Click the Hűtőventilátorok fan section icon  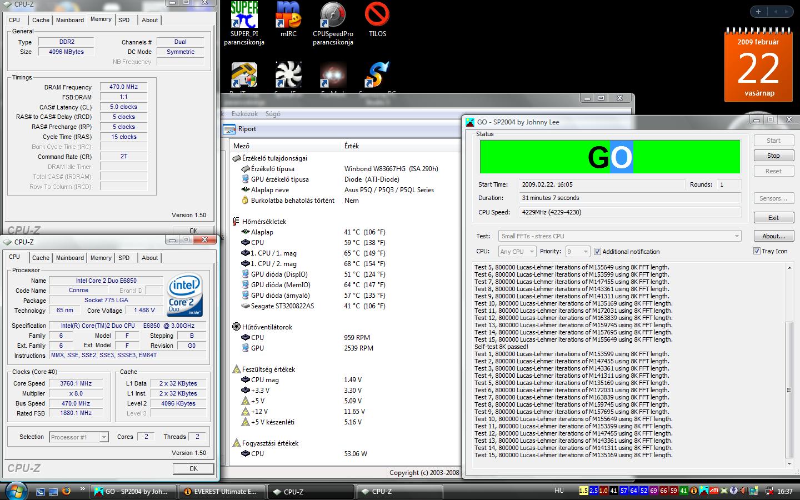[x=236, y=327]
